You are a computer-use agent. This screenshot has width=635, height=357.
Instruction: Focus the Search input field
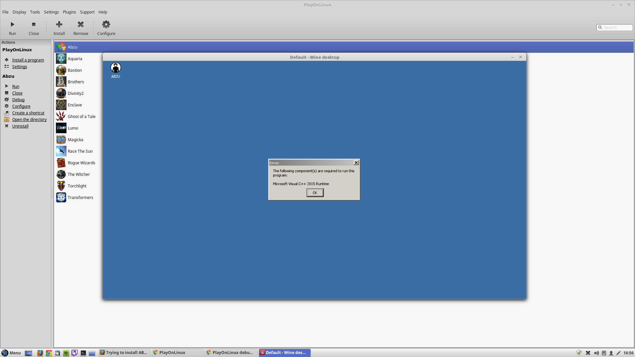pyautogui.click(x=614, y=27)
